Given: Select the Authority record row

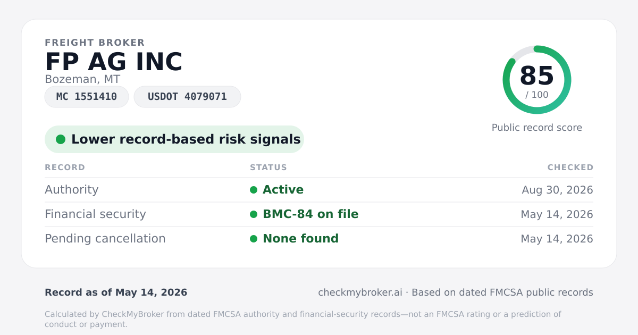Looking at the screenshot, I should [x=319, y=190].
